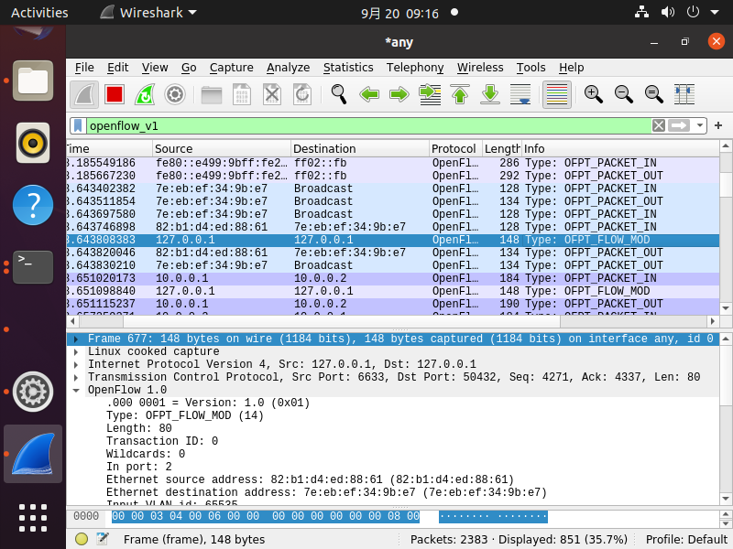Sort packets by Destination column

(x=360, y=148)
